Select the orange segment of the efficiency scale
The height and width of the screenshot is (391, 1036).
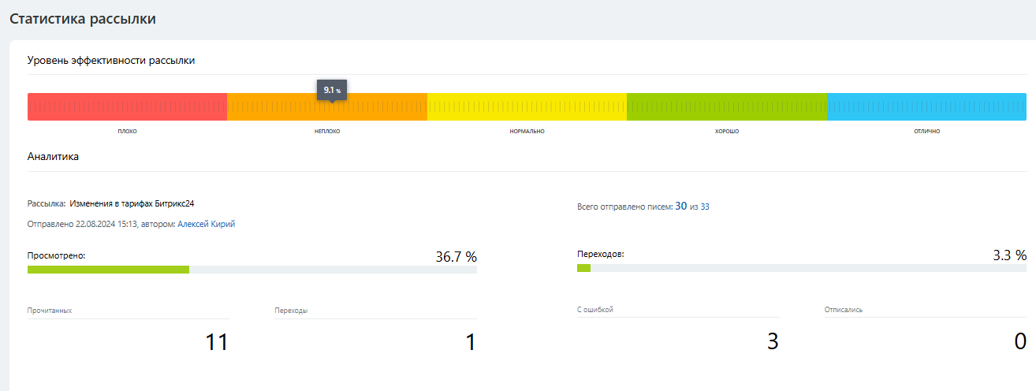[326, 109]
